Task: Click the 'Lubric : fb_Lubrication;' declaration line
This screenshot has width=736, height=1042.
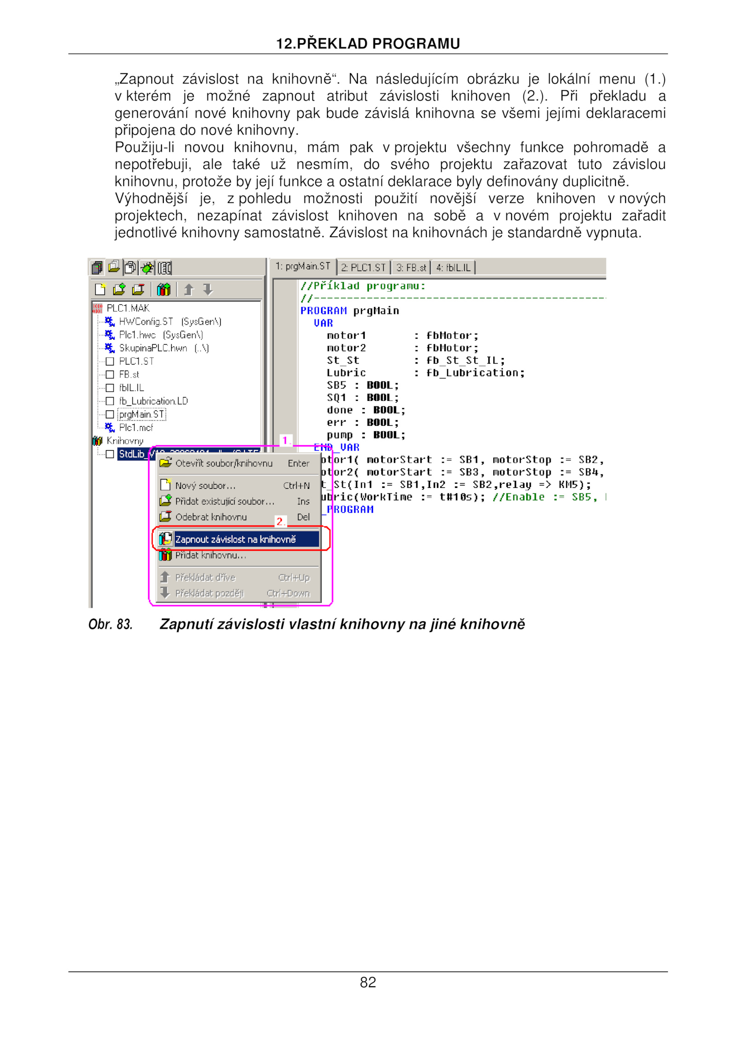Action: [x=425, y=373]
